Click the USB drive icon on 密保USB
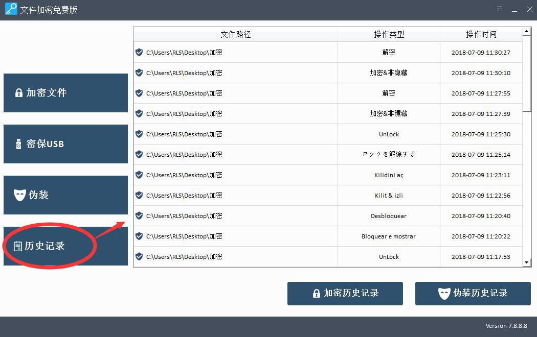Screen dimensions: 537x337 click(x=19, y=144)
